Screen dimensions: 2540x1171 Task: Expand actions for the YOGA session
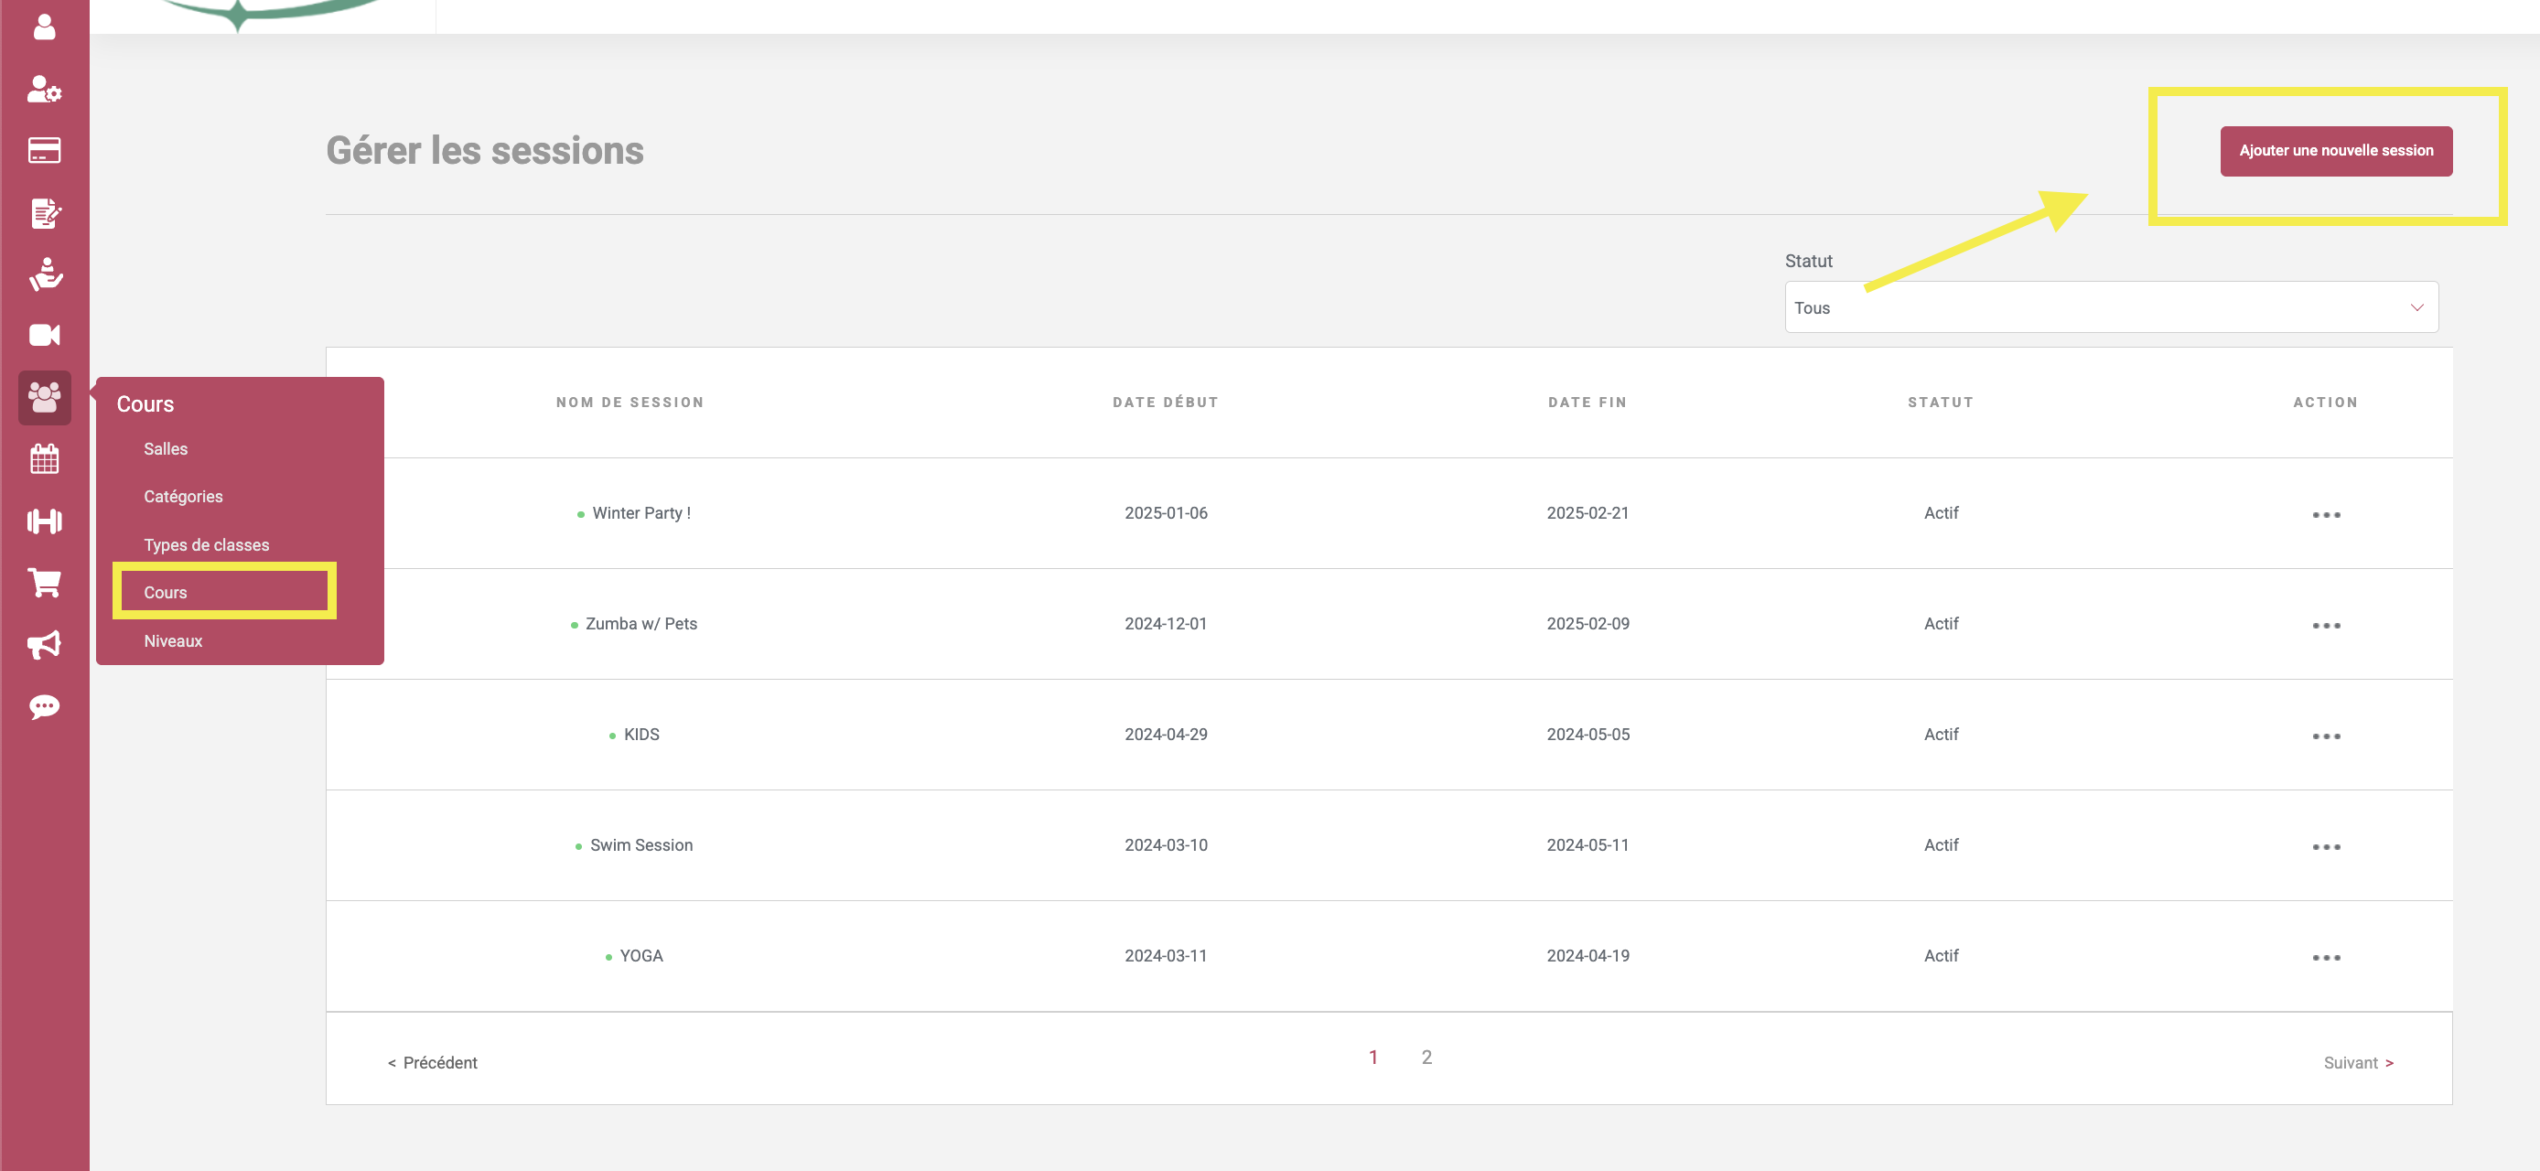click(2325, 957)
